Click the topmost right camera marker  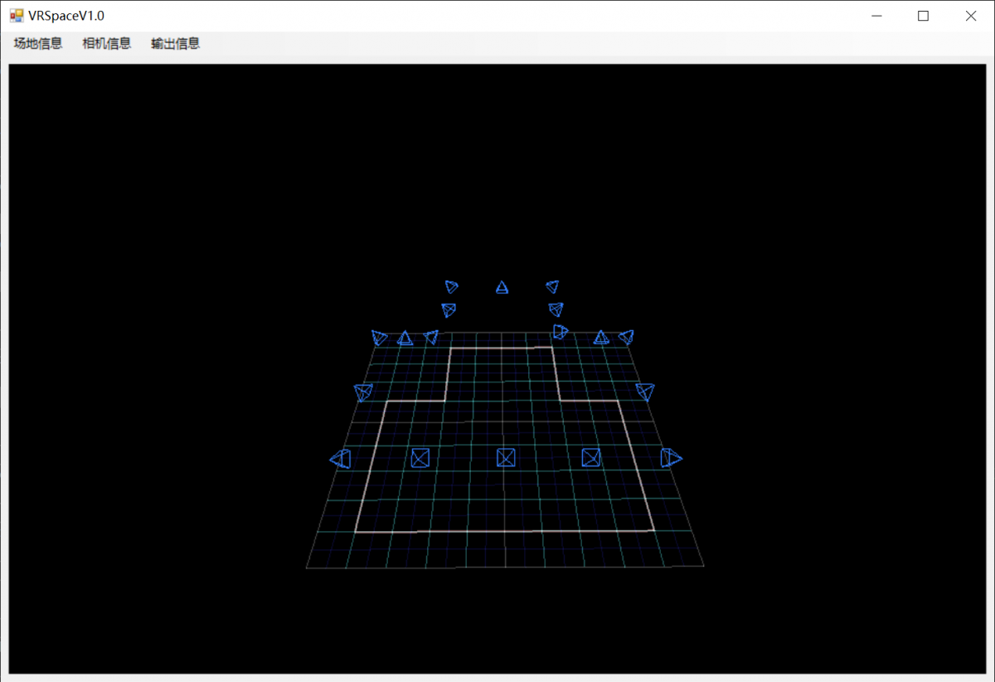(x=552, y=286)
